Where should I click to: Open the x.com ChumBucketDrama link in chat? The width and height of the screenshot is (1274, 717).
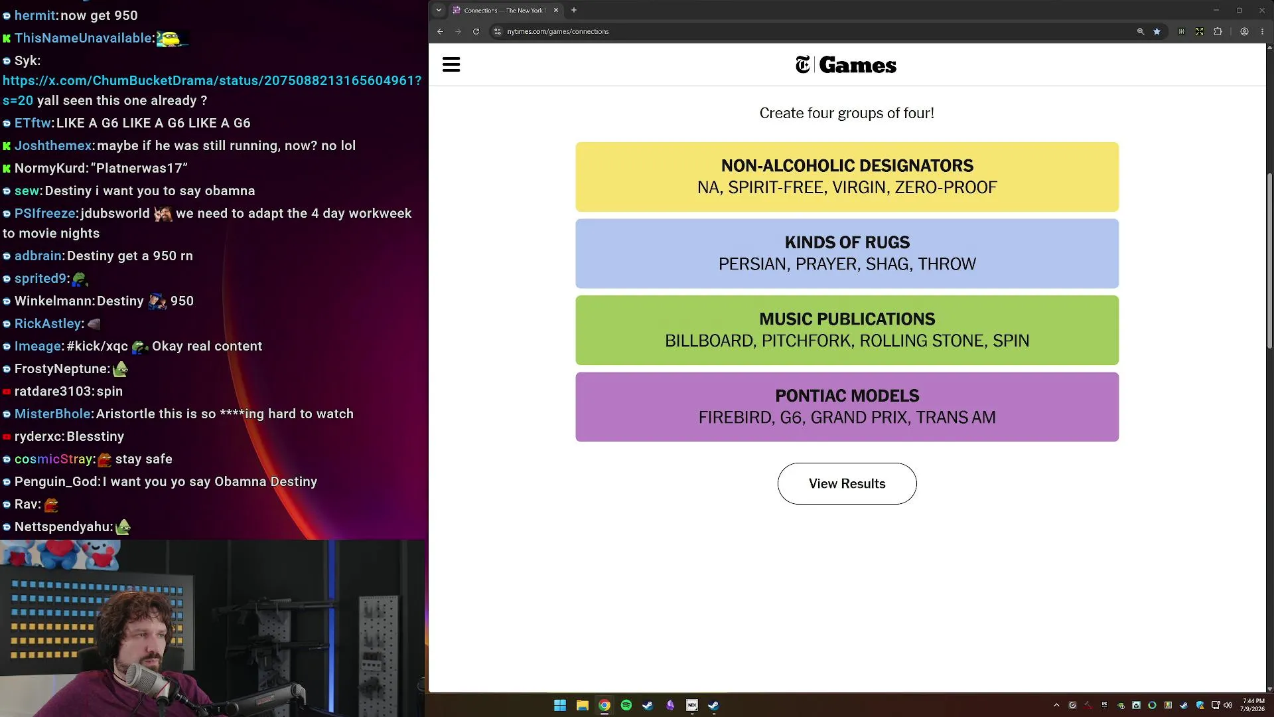point(212,90)
